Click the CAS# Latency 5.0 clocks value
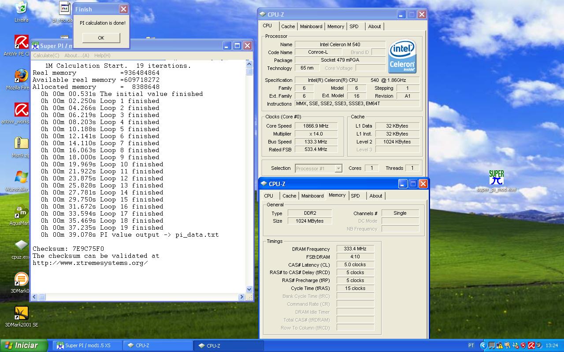 pos(355,265)
